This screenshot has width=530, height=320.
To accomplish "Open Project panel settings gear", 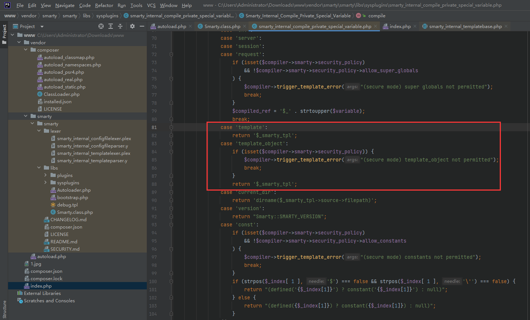I will pyautogui.click(x=132, y=26).
